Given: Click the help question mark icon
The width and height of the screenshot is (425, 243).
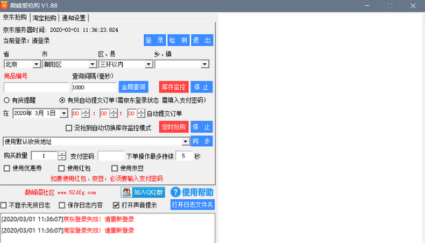Looking at the screenshot, I should pos(175,192).
